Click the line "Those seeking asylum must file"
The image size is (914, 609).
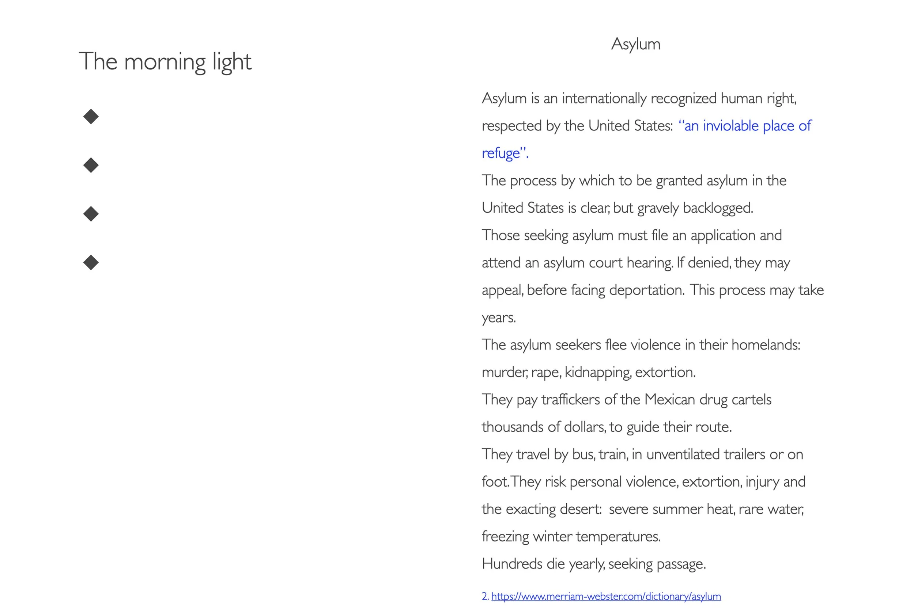(631, 235)
